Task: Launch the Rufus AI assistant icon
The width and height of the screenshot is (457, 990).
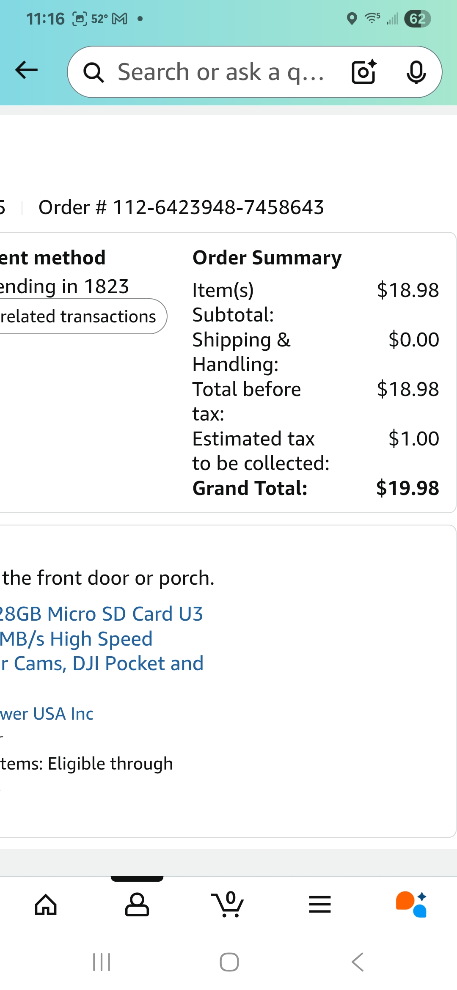Action: (411, 905)
